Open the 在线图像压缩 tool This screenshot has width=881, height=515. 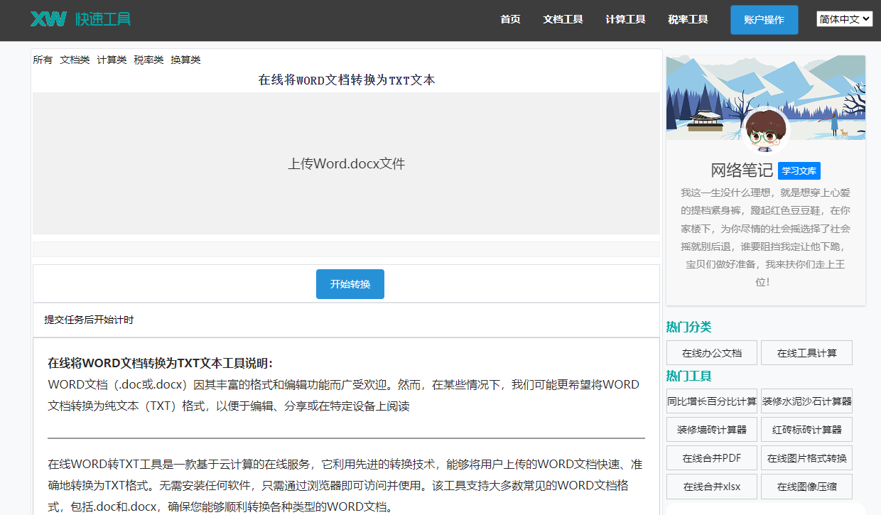tap(806, 487)
